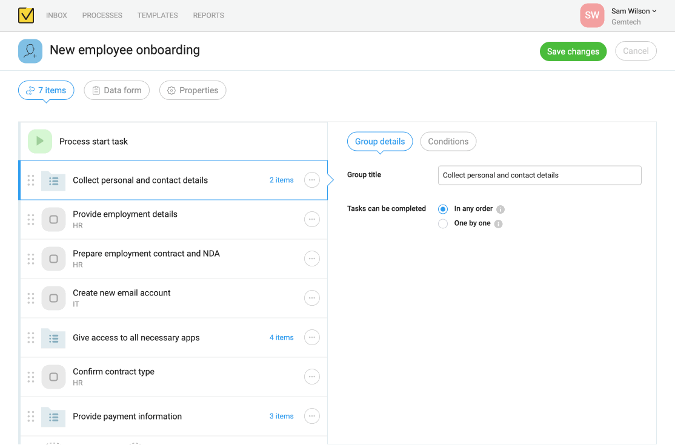Click info icon next to In any order
This screenshot has width=675, height=445.
[500, 209]
